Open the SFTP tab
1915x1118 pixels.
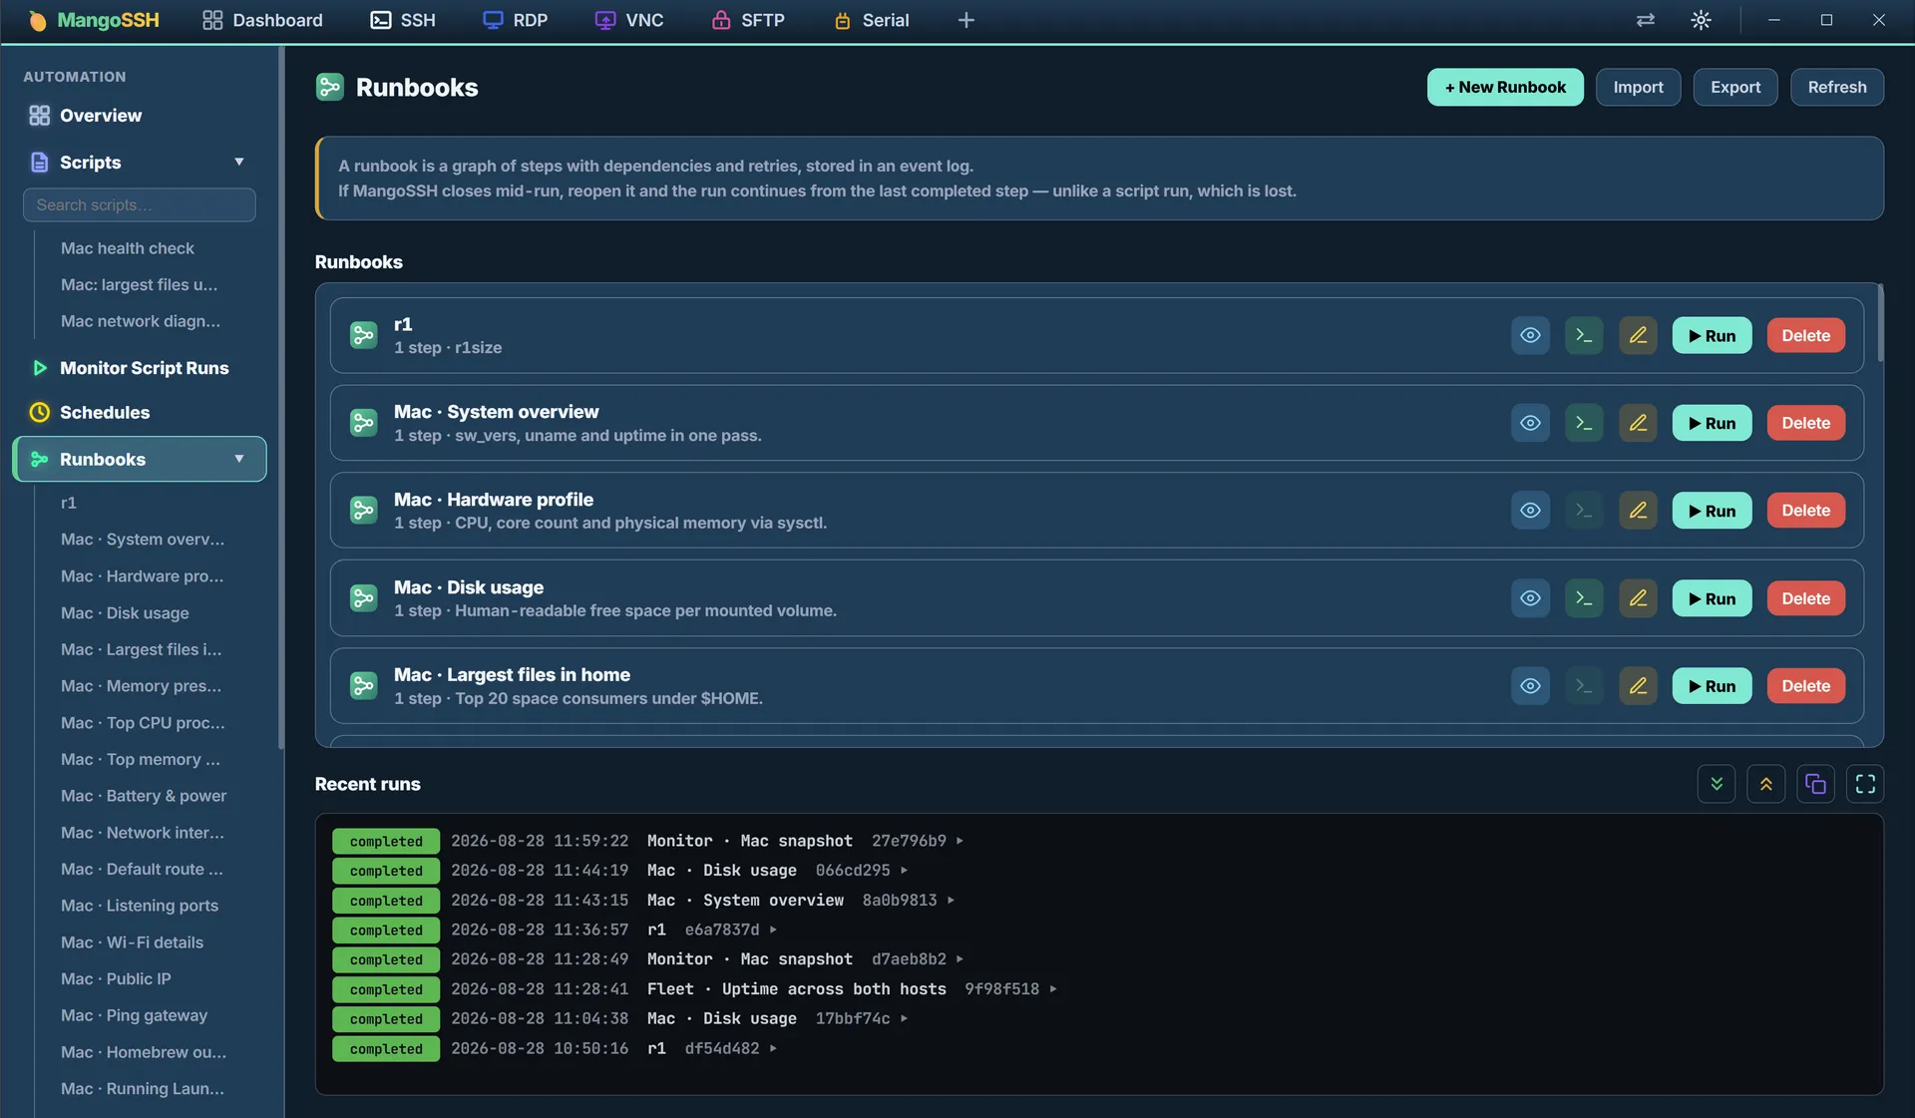[x=748, y=20]
